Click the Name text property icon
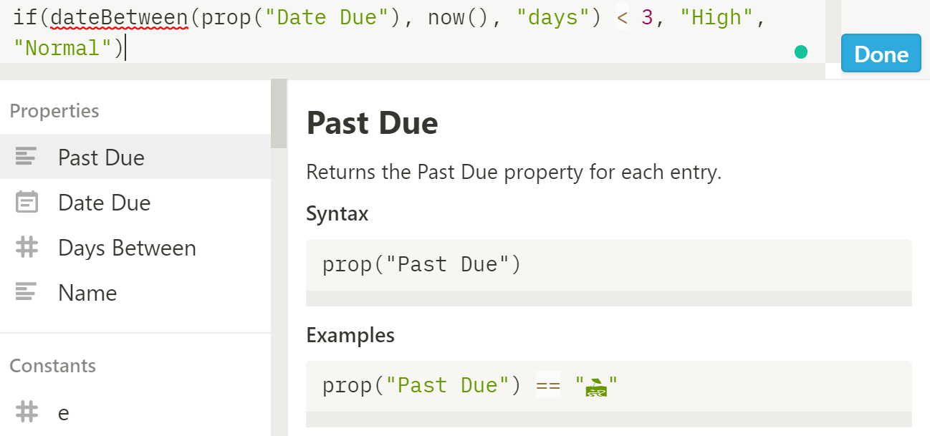This screenshot has width=930, height=436. coord(26,292)
